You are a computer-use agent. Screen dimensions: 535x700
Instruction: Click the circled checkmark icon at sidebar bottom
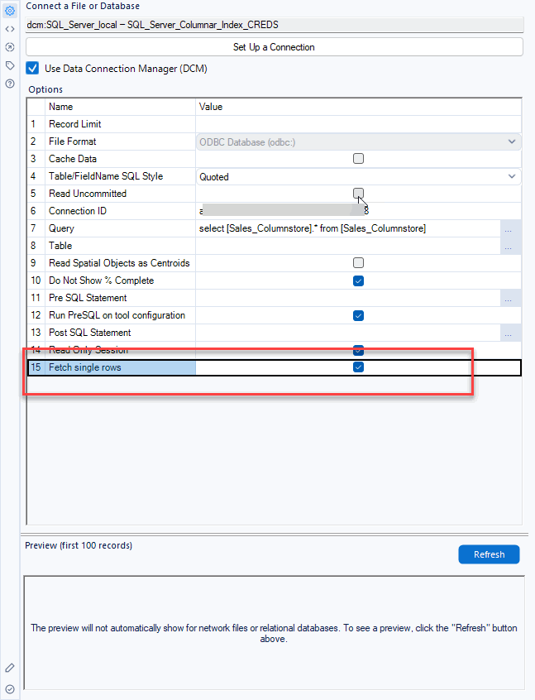click(x=10, y=688)
